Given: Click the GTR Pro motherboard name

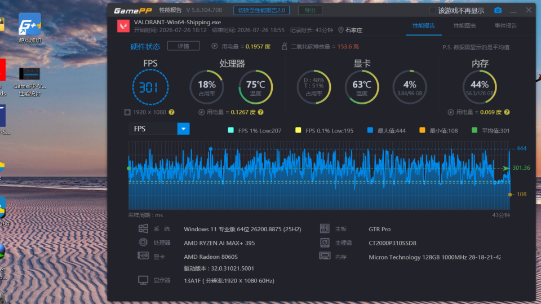Looking at the screenshot, I should tap(379, 229).
